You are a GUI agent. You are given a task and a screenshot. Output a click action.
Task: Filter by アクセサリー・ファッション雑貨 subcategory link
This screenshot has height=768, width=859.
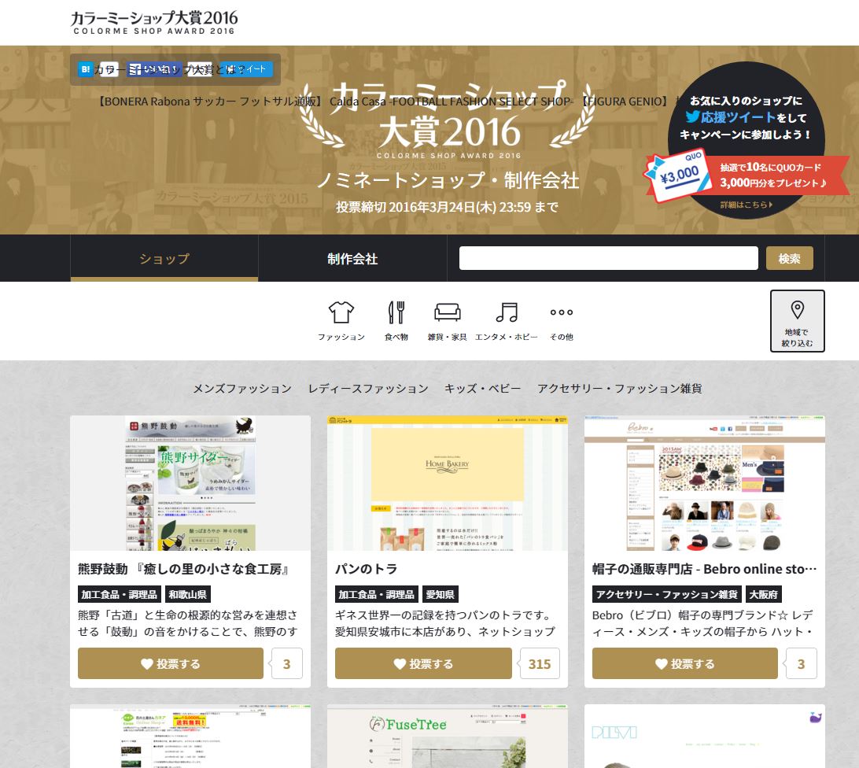620,389
